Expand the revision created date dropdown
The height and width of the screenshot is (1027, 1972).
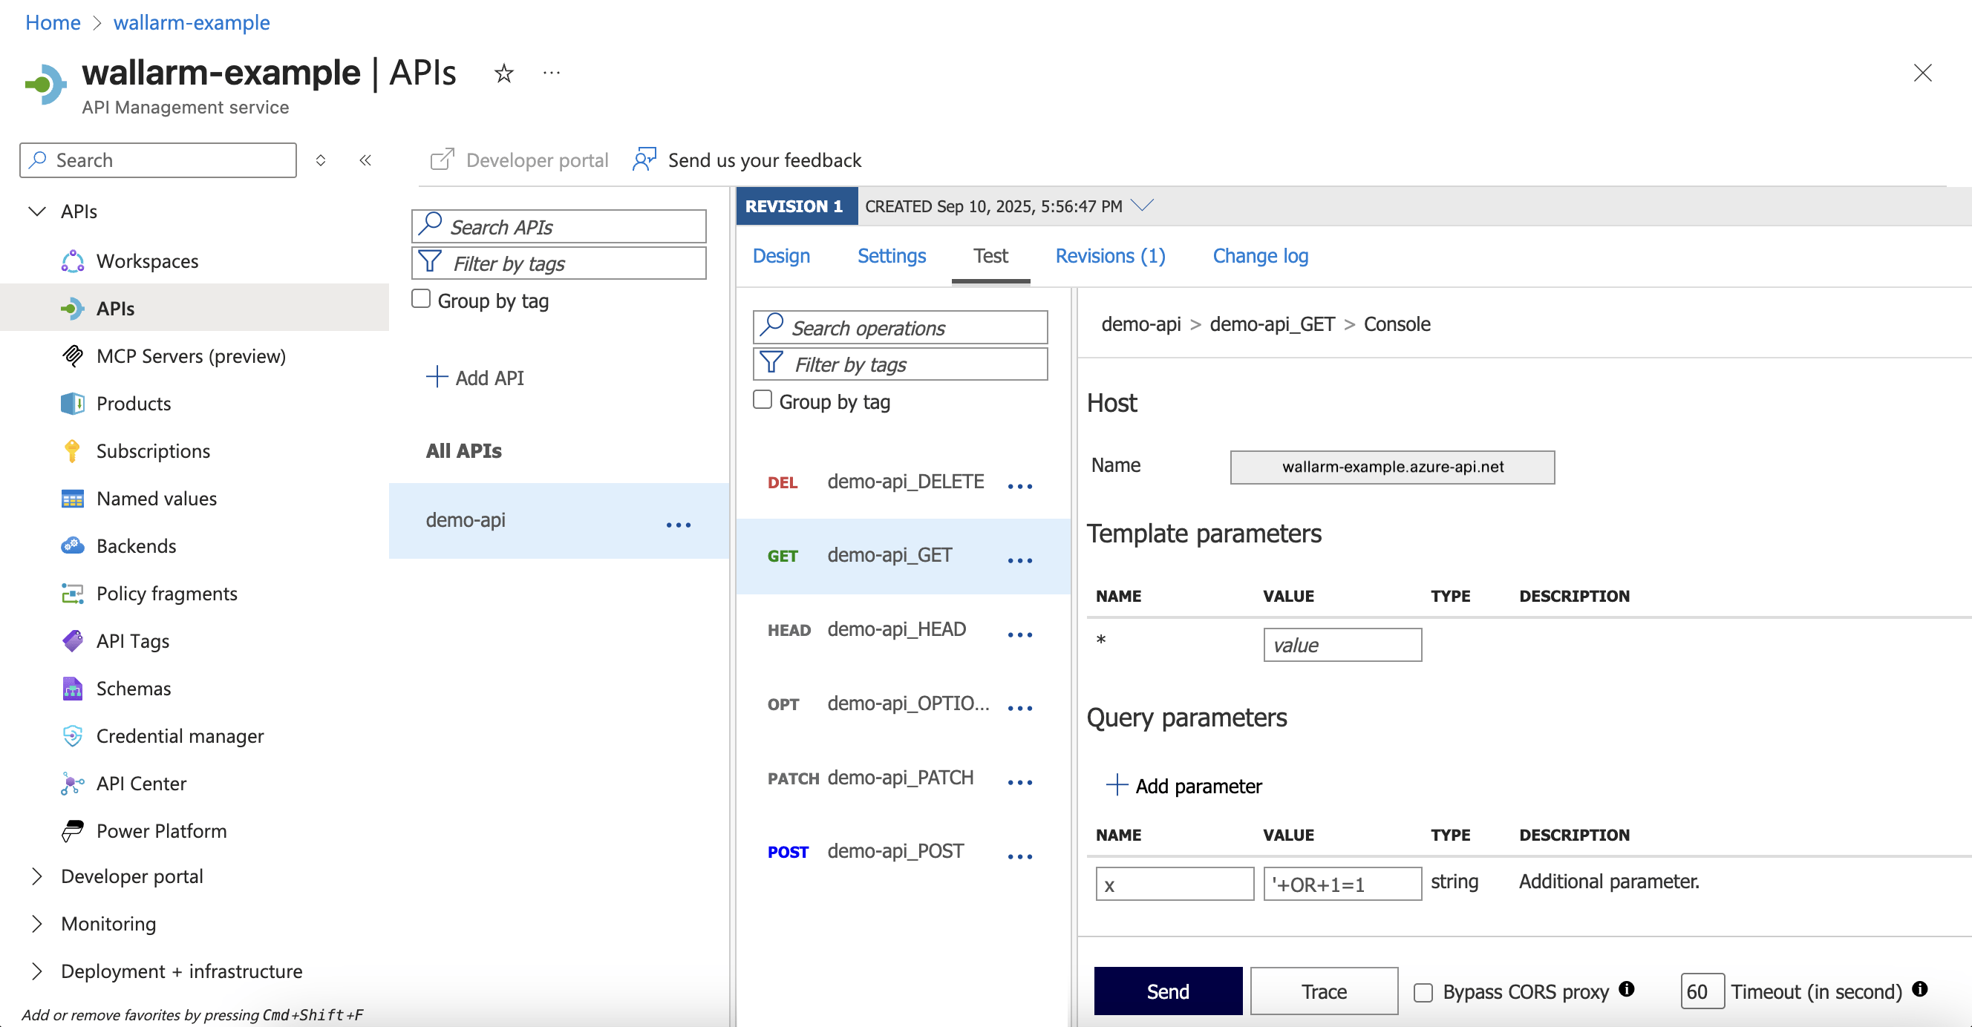[1143, 205]
